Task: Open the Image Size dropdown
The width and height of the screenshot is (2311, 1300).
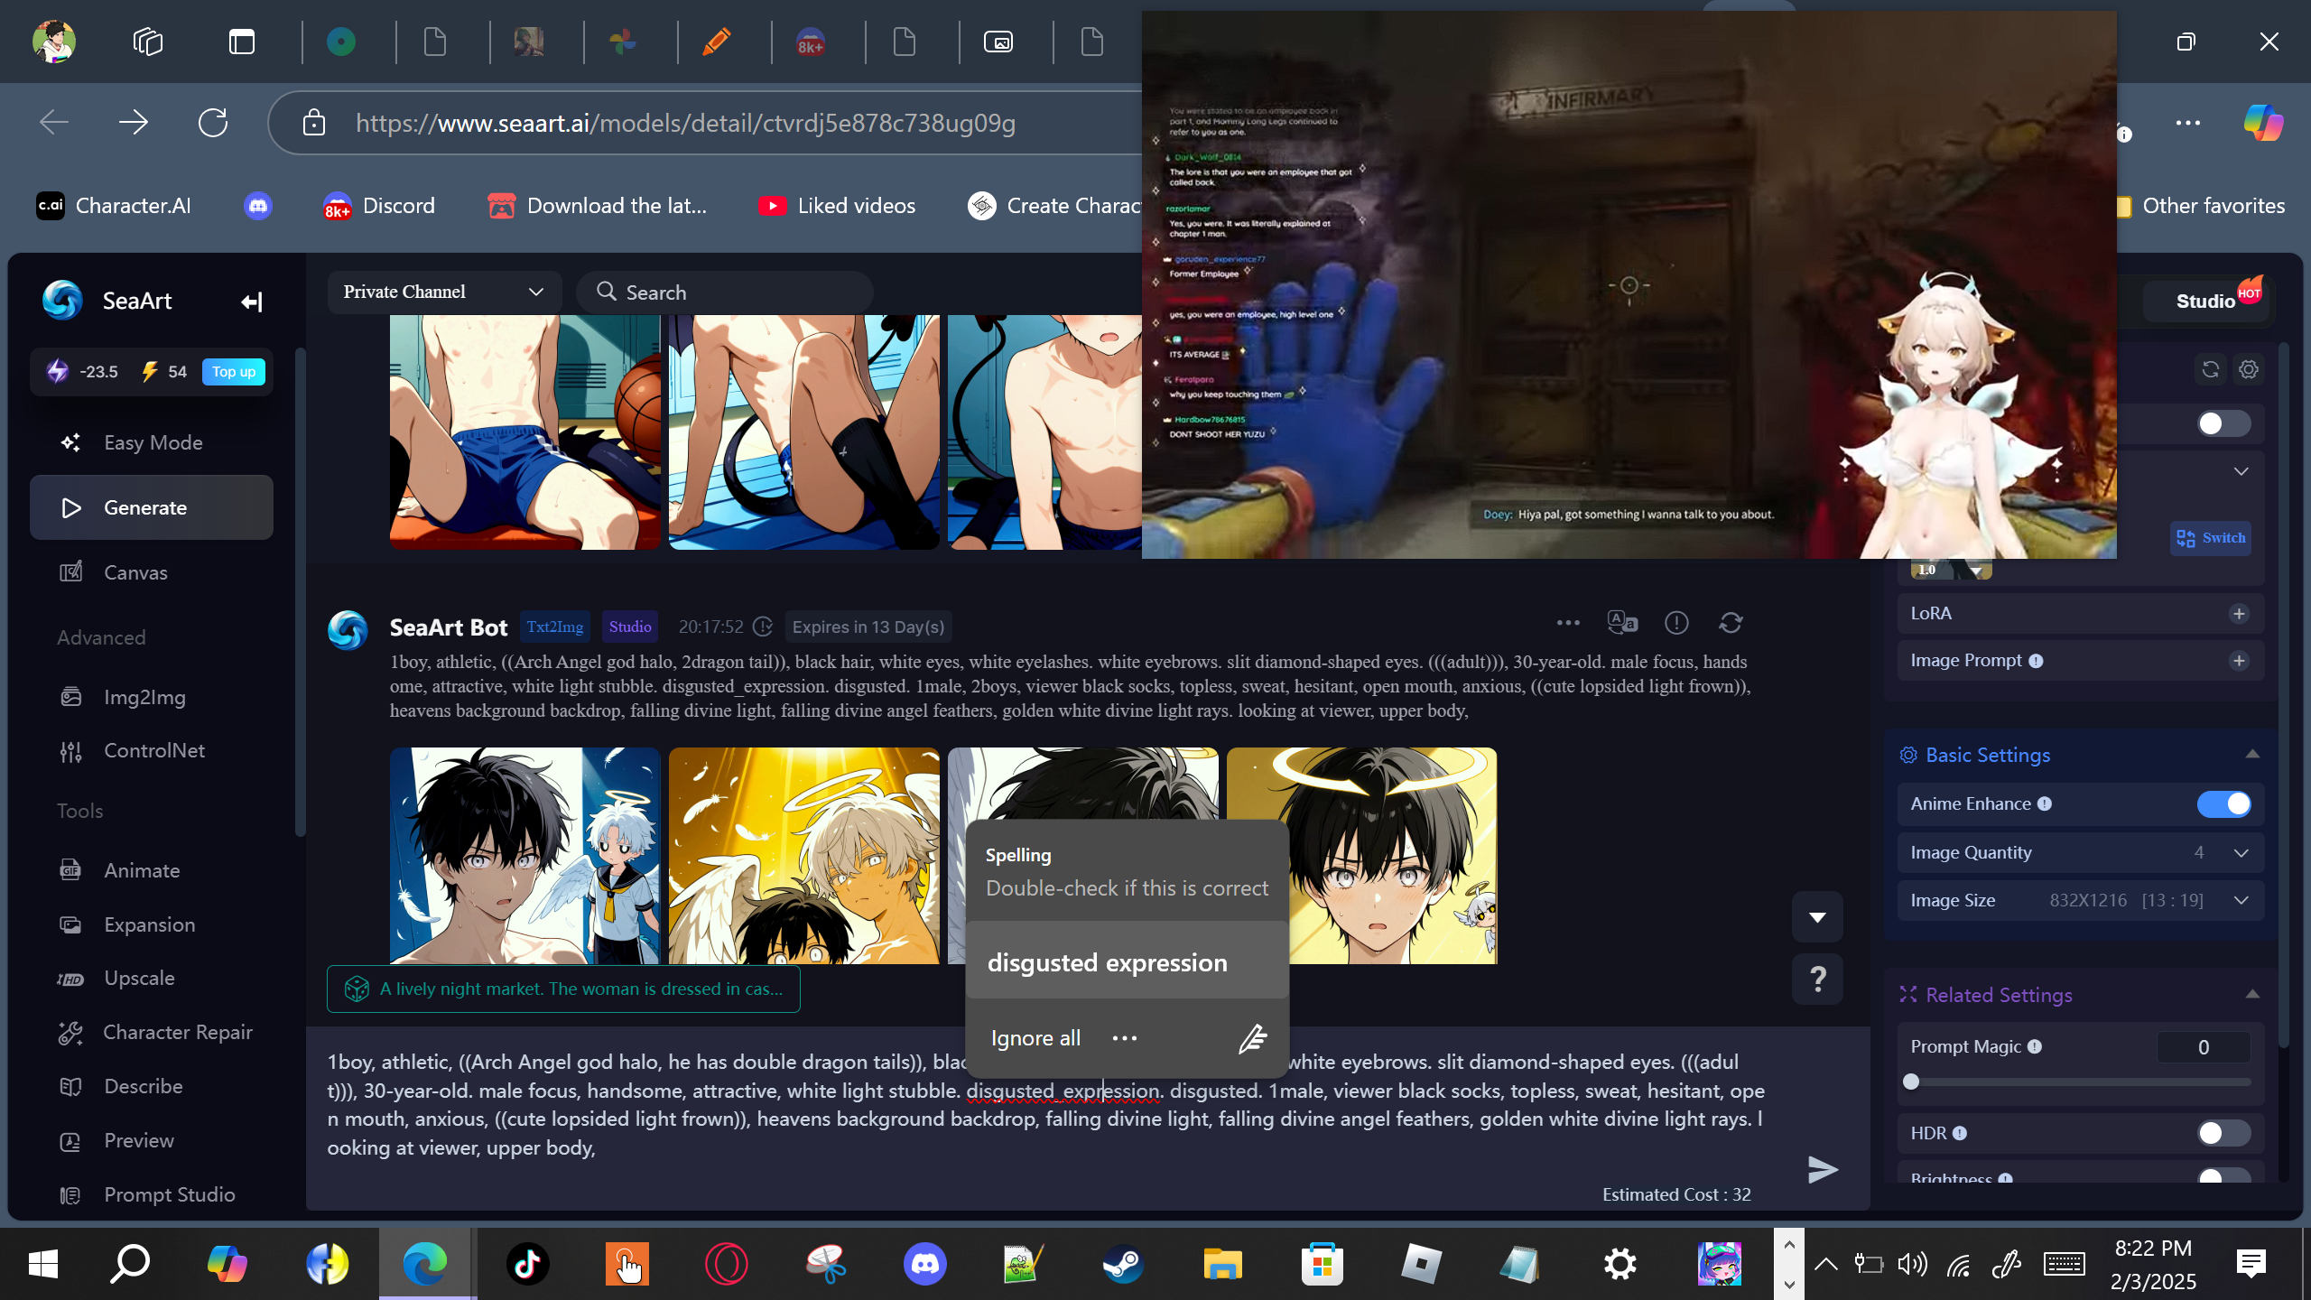Action: (x=2081, y=900)
